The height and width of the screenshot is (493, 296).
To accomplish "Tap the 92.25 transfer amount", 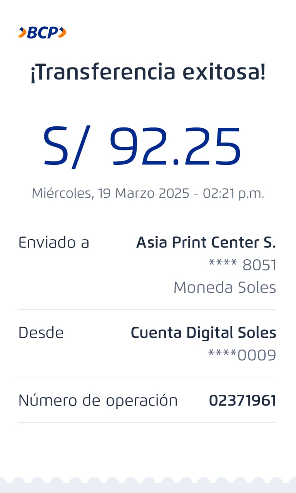I will coord(175,147).
